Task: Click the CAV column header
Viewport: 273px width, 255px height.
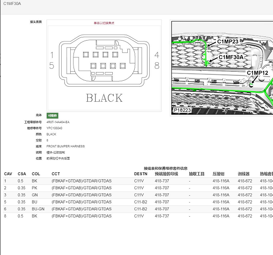Action: pos(8,174)
